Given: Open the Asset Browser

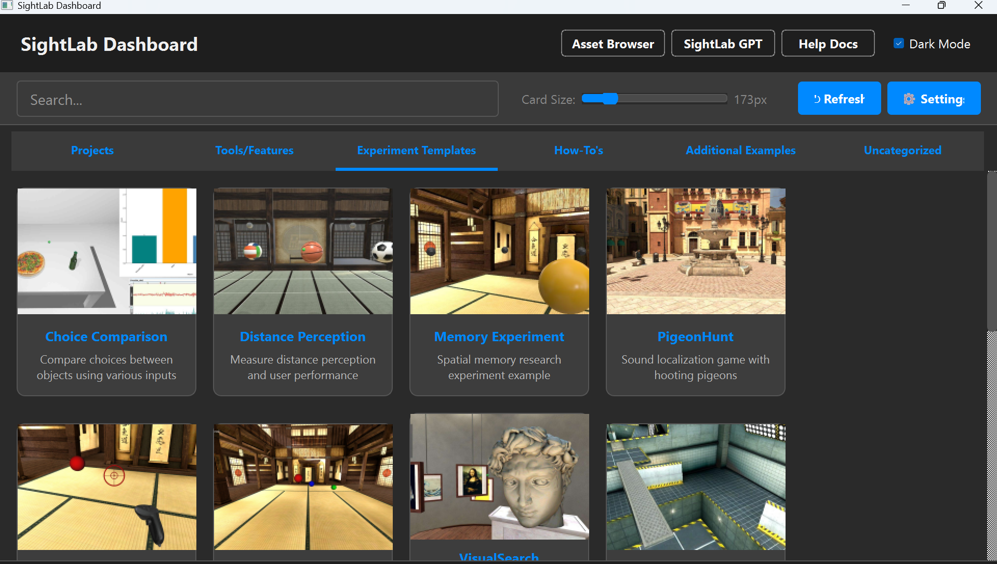Looking at the screenshot, I should [x=613, y=44].
